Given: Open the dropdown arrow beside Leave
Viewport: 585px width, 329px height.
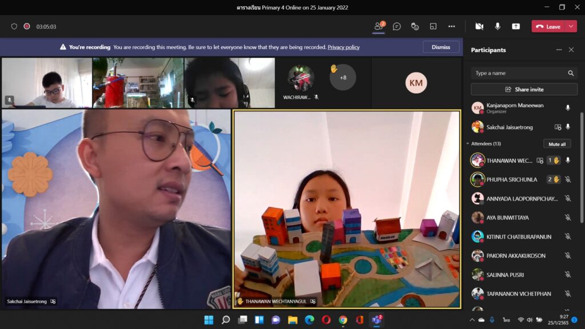Looking at the screenshot, I should (x=571, y=26).
